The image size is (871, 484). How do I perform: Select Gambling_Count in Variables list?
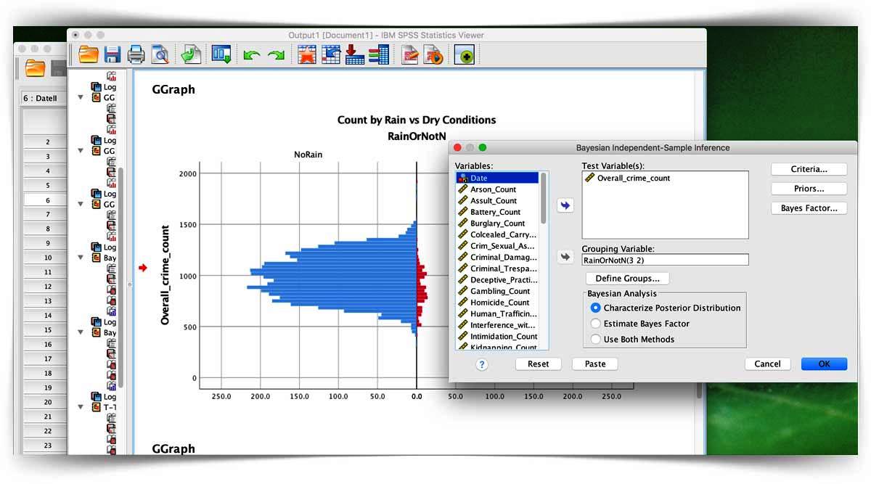tap(499, 291)
